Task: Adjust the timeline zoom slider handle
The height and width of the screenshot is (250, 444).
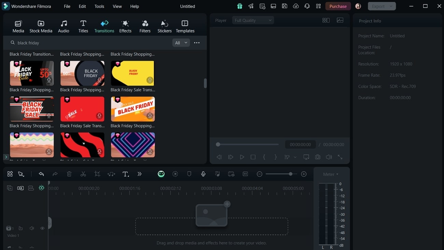Action: click(x=291, y=174)
